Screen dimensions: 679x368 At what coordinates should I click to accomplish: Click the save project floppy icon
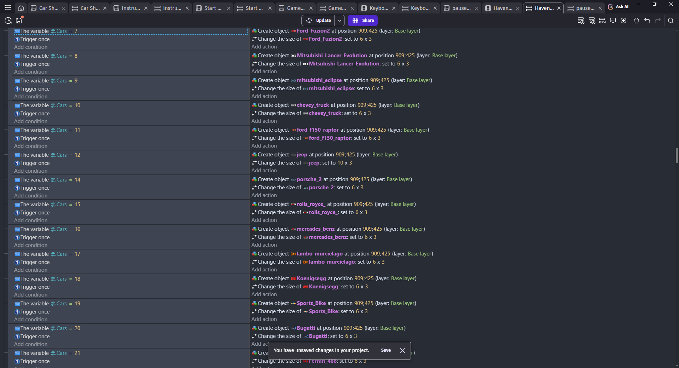[x=19, y=21]
